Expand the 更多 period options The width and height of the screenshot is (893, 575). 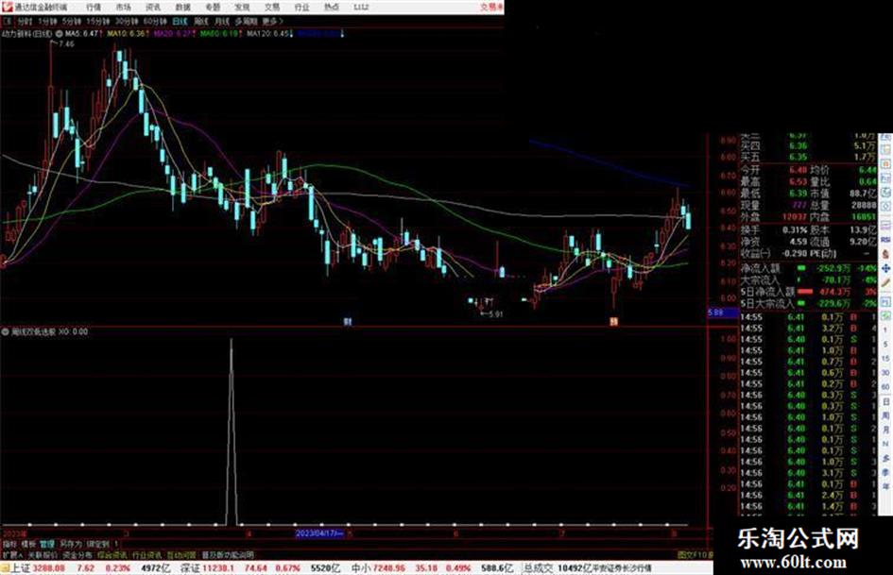pos(272,22)
